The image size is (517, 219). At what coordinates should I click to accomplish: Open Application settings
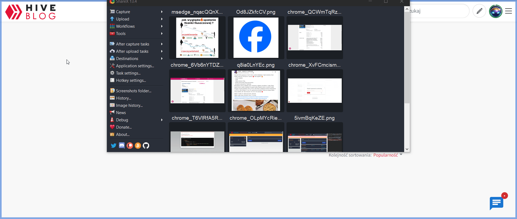coord(135,66)
